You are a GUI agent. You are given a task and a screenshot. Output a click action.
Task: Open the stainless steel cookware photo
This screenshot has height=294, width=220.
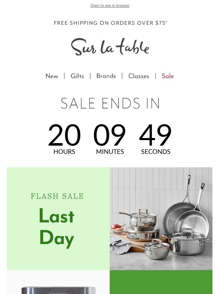click(x=161, y=219)
